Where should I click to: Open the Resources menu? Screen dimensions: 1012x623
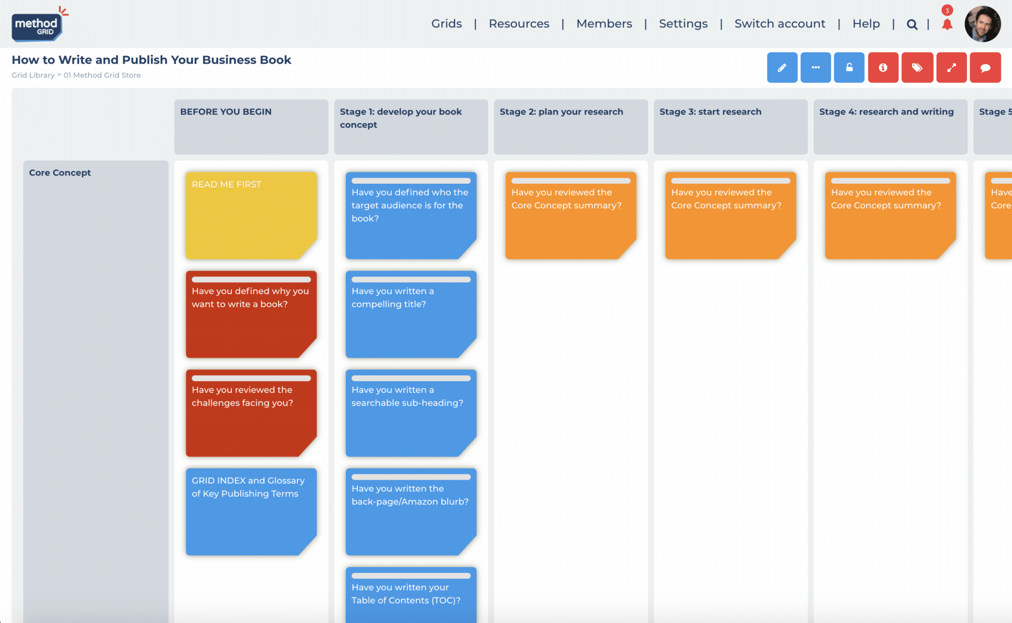point(519,24)
